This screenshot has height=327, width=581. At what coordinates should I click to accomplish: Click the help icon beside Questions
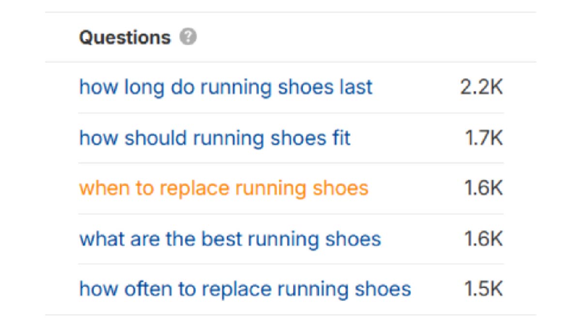pyautogui.click(x=188, y=37)
